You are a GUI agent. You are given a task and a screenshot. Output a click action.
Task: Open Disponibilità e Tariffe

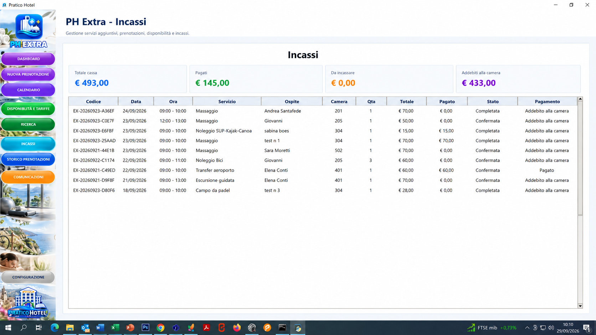[28, 109]
